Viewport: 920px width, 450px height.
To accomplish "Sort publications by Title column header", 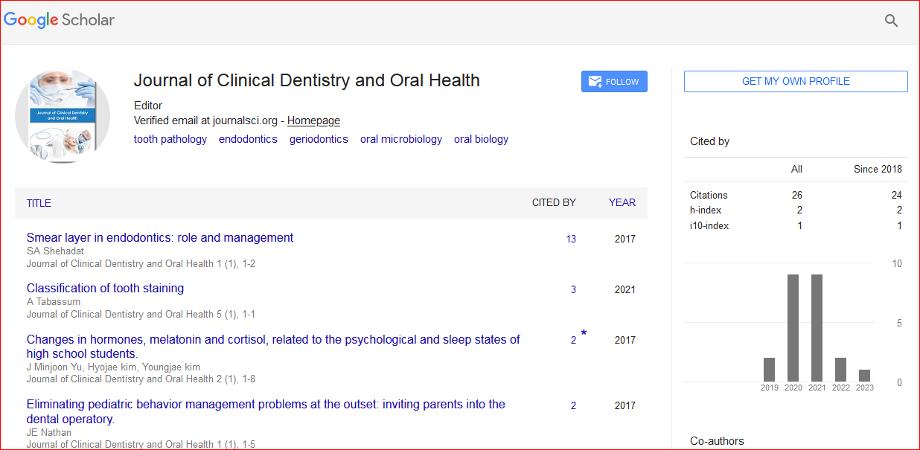I will (39, 203).
